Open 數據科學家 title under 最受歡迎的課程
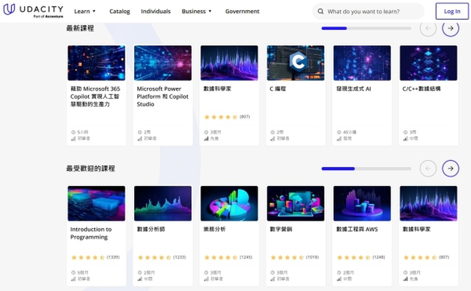Viewport: 471px width, 291px height. [416, 229]
